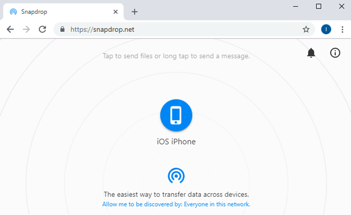Go back to the previous page
The image size is (351, 215).
click(10, 29)
